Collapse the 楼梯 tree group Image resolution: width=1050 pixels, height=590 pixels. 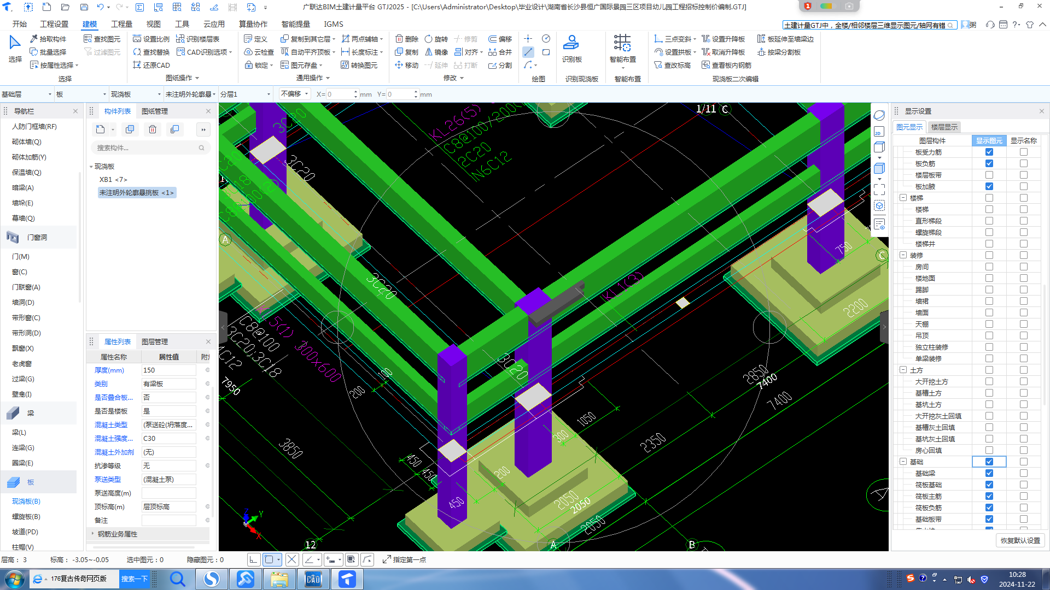pyautogui.click(x=903, y=198)
